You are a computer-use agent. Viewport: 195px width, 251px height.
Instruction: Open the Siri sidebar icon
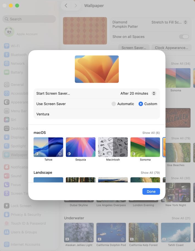pyautogui.click(x=7, y=120)
